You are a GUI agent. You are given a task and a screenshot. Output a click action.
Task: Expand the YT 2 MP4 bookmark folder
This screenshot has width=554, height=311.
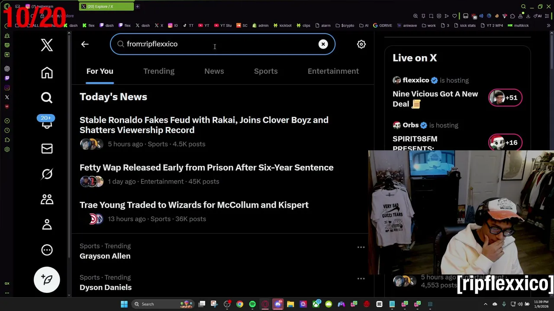[x=491, y=25]
